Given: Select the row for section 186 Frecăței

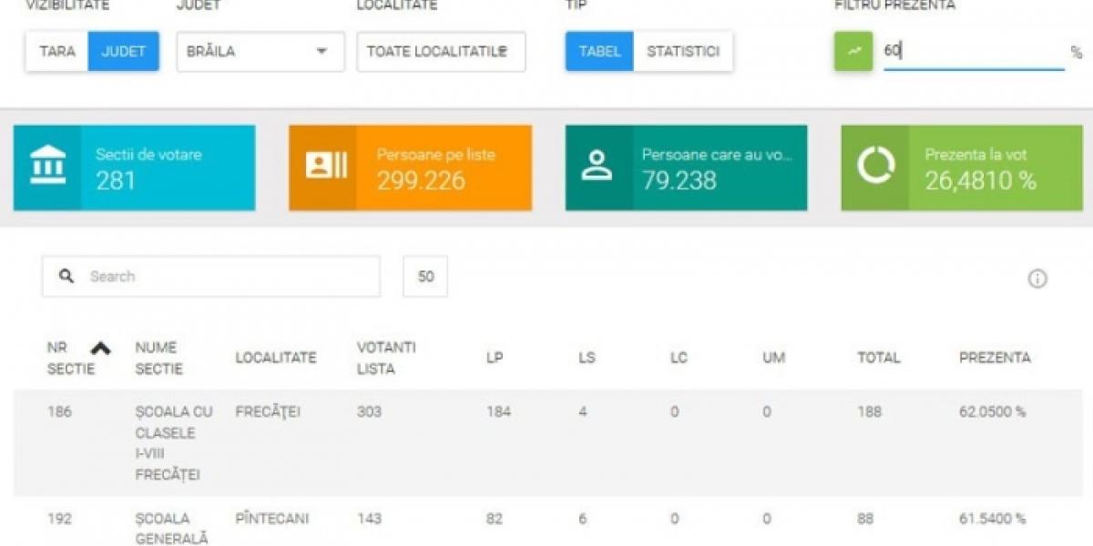Looking at the screenshot, I should 546,443.
